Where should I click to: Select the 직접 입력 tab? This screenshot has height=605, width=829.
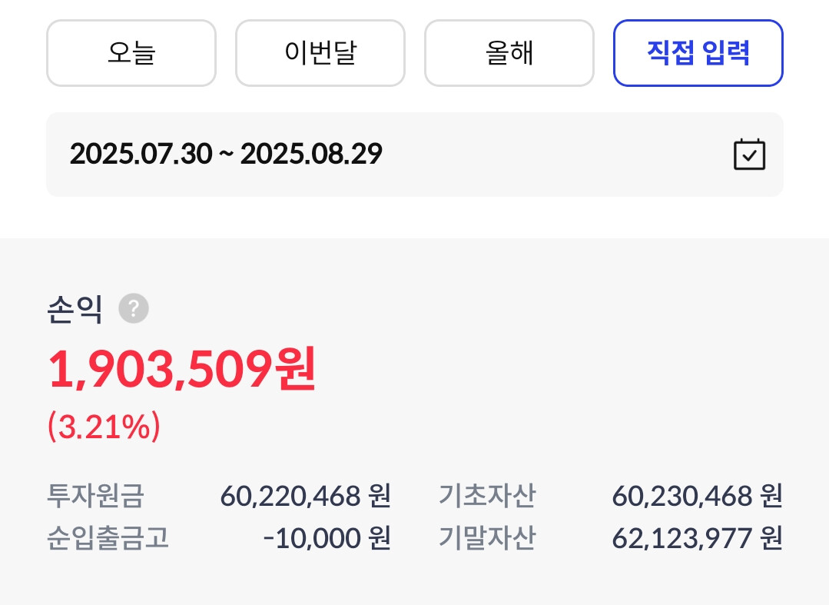point(698,53)
